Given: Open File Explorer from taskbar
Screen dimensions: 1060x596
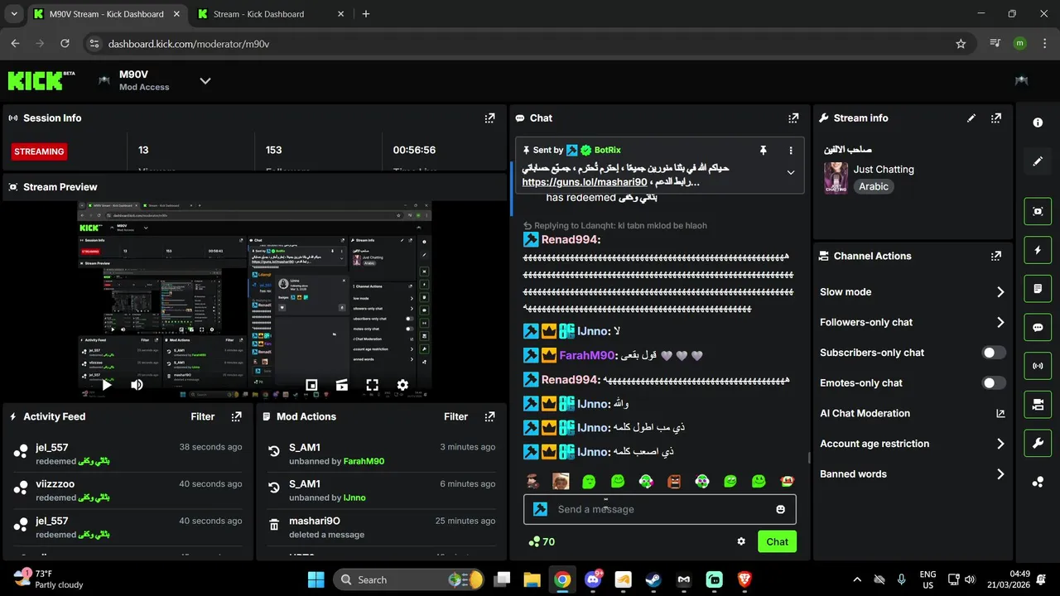Looking at the screenshot, I should 532,579.
